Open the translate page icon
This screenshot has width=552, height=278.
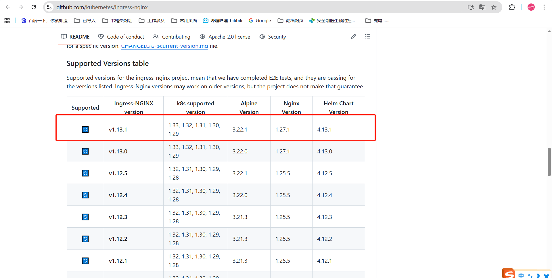(x=482, y=7)
